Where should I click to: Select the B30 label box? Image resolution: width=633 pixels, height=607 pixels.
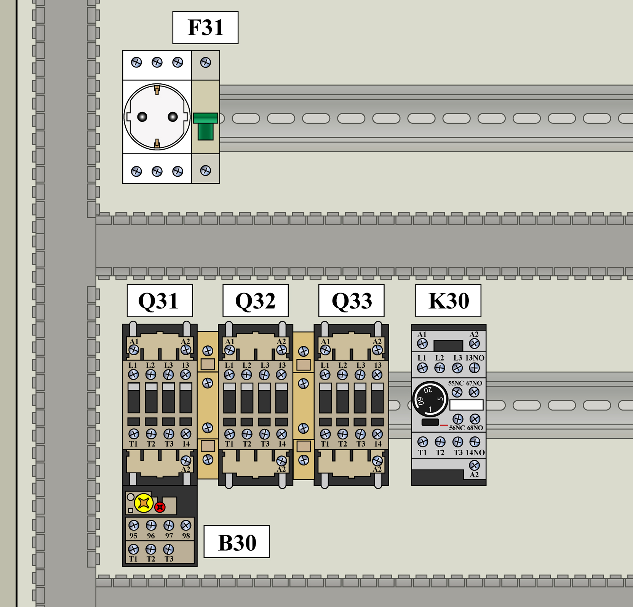(237, 542)
